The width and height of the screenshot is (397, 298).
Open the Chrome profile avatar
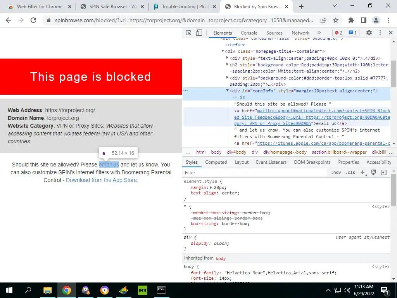pos(376,20)
